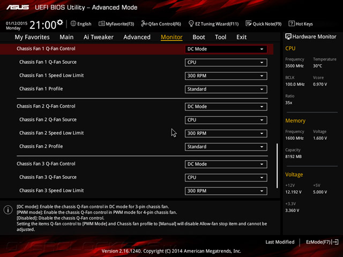Switch to the Main tab

pos(66,37)
